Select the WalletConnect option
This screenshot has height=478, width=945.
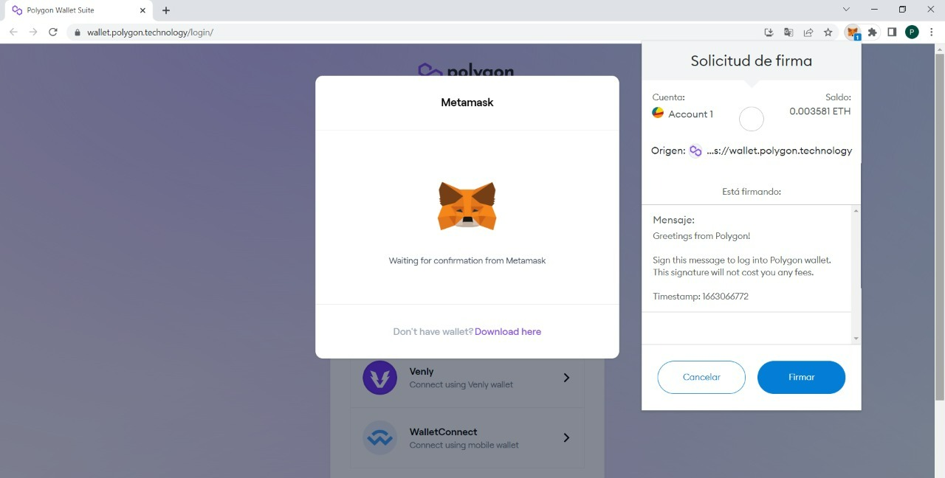[467, 438]
